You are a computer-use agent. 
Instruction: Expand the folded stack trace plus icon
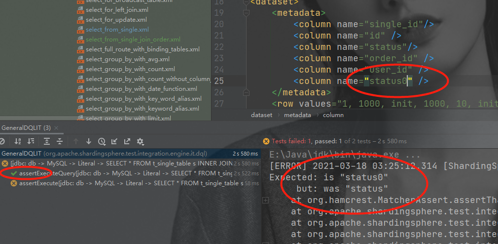[265, 201]
